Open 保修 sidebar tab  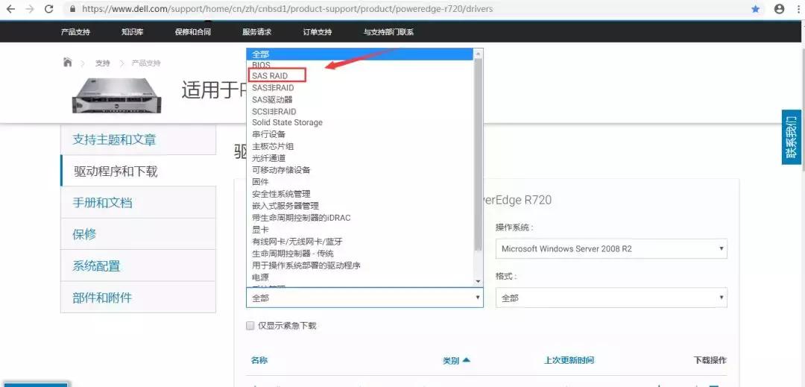[138, 235]
